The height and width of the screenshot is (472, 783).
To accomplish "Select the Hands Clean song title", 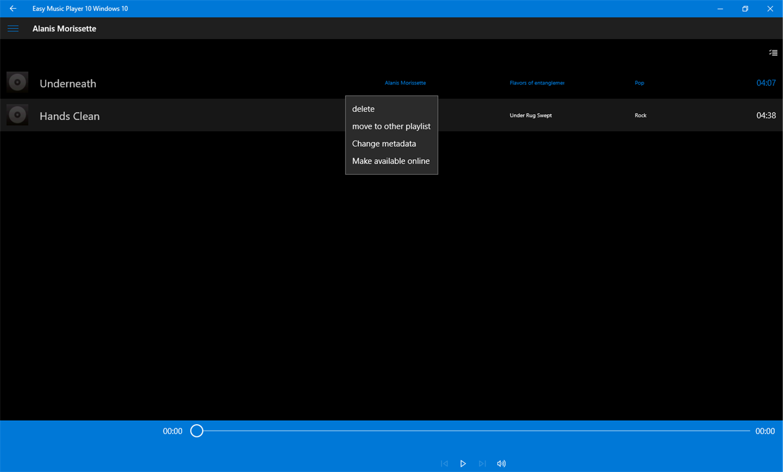I will point(69,116).
